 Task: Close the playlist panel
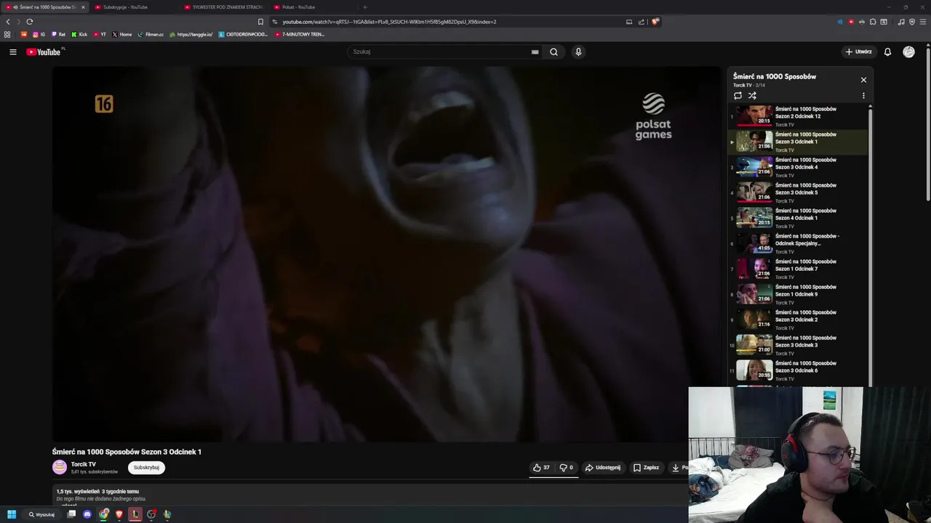[863, 80]
